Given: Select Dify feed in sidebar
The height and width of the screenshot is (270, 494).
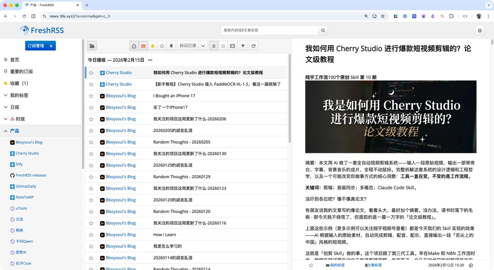Looking at the screenshot, I should (x=19, y=164).
